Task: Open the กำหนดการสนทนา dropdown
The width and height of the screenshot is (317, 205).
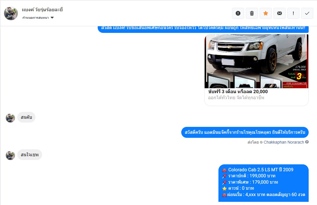Action: click(38, 18)
